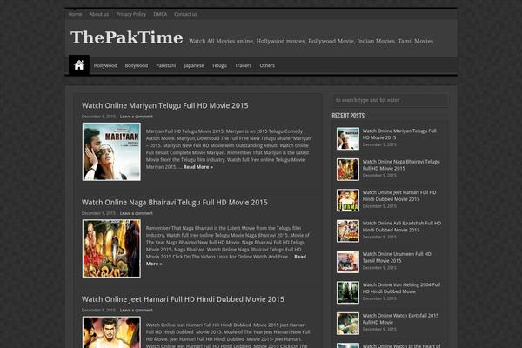
Task: Leave a comment on Naga Bhairavi post
Action: pos(137,213)
